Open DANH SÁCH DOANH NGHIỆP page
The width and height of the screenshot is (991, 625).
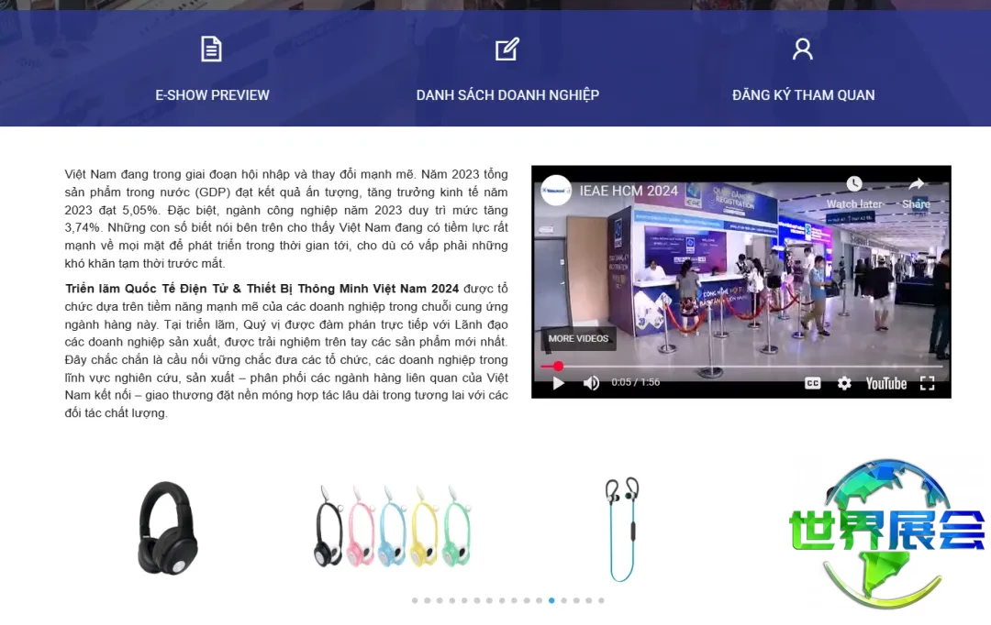[507, 95]
